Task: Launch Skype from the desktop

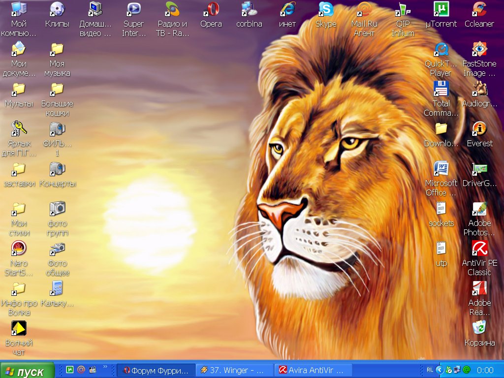Action: click(x=326, y=9)
